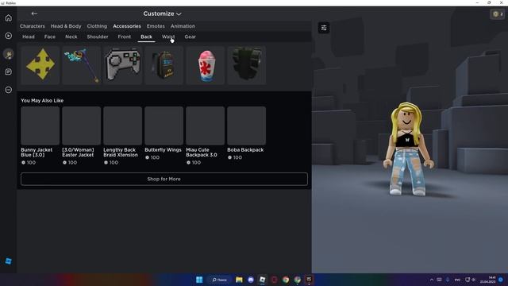Equip the yellow four-arrow back accessory
The width and height of the screenshot is (508, 286).
click(x=40, y=65)
